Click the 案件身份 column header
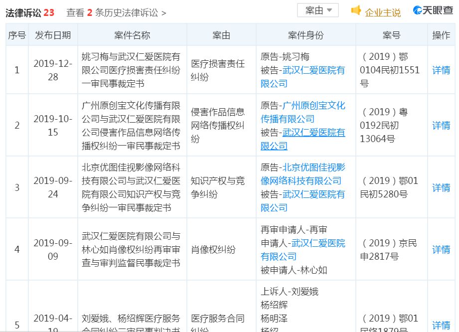This screenshot has width=459, height=332. click(306, 35)
